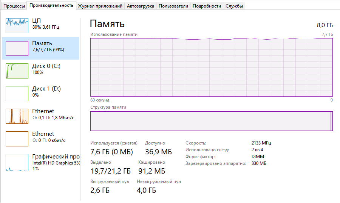The height and width of the screenshot is (203, 340).
Task: Select the idle Ethernet 0 кбит/с thumbnail
Action: 17,139
